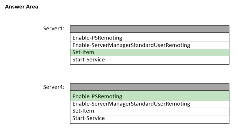Choose Enable-ServerManagerStandardUserRemoting under Server4
237x133 pixels.
(150, 104)
